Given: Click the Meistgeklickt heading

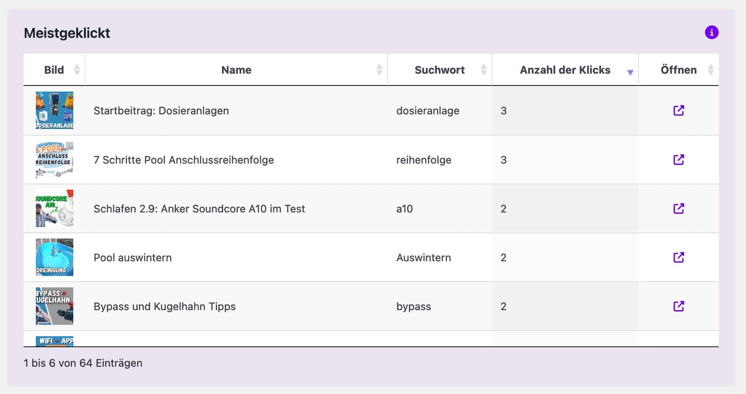Looking at the screenshot, I should point(67,33).
